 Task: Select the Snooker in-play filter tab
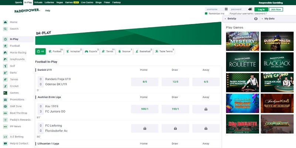(124, 51)
